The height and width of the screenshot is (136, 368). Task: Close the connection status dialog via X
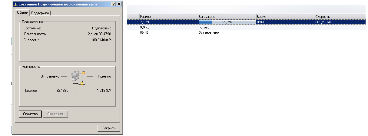(x=119, y=4)
